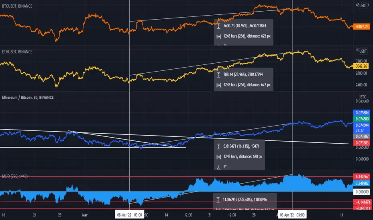
Task: Click the green 0.074800 price label
Action: coord(361,119)
